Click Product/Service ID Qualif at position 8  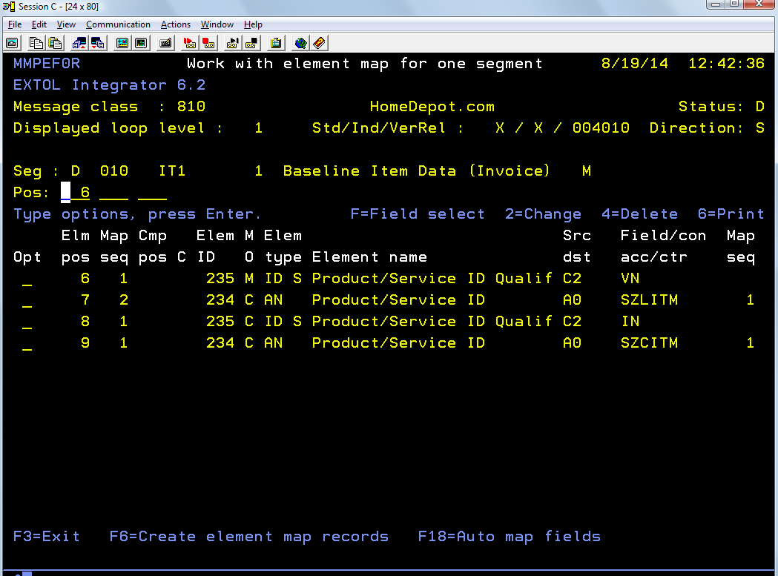pyautogui.click(x=432, y=322)
